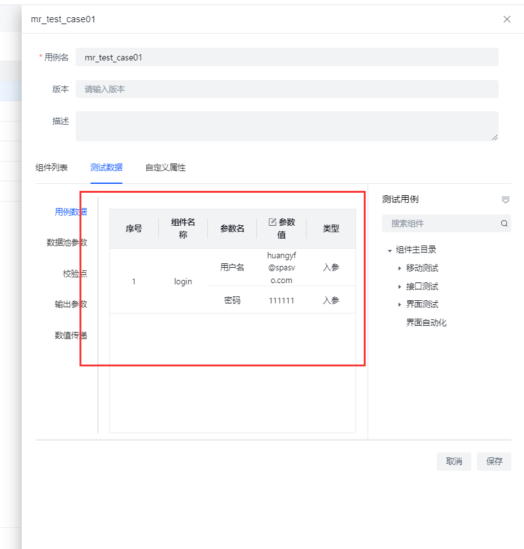Click the search magnifier icon in 搜索组件

pyautogui.click(x=504, y=223)
